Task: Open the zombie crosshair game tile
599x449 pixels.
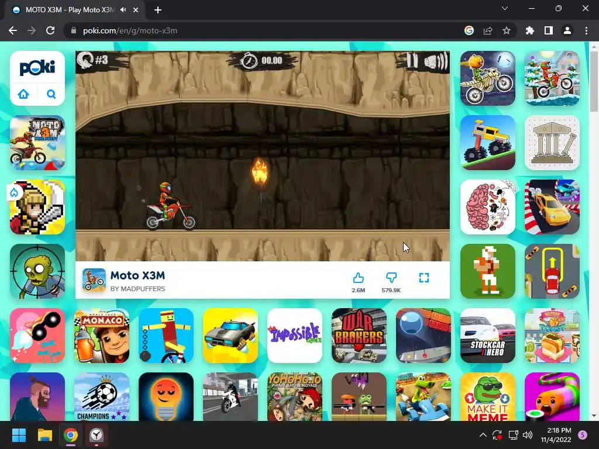Action: point(37,271)
